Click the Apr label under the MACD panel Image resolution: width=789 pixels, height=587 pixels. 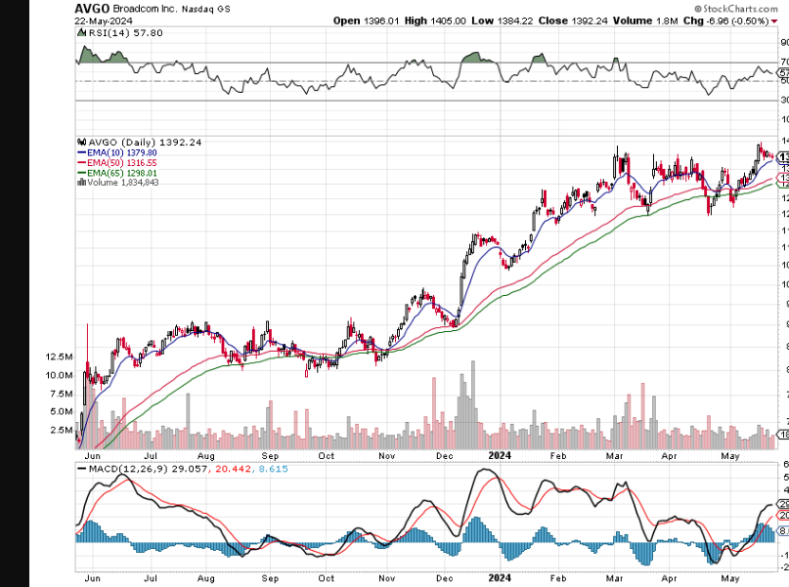[669, 578]
